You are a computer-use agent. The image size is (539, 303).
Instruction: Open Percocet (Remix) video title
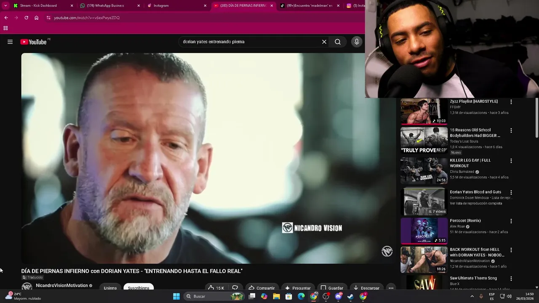465,221
